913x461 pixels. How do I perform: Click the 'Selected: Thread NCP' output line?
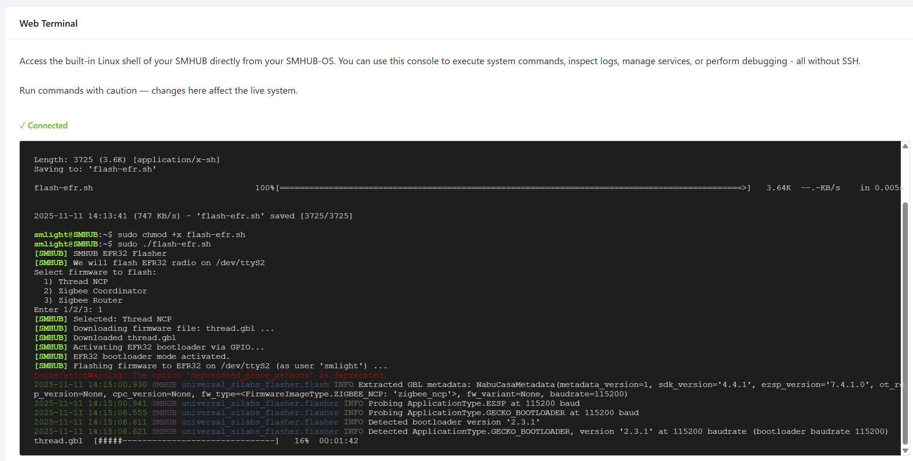pos(122,319)
